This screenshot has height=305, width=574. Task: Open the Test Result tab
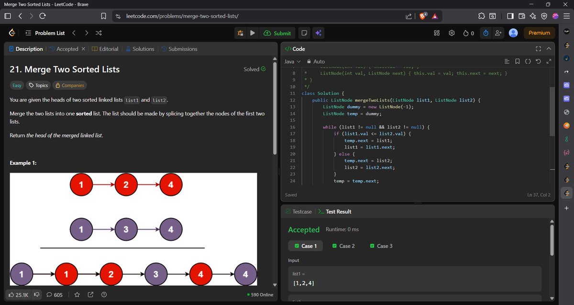(x=334, y=211)
